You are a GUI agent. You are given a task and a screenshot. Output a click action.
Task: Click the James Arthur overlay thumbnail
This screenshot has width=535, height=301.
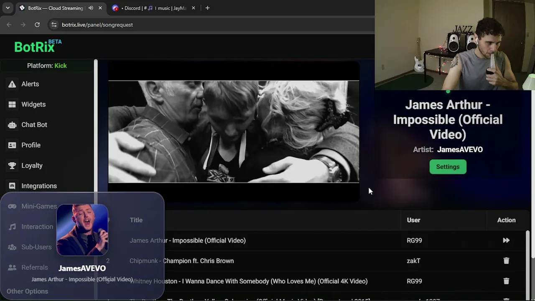pos(82,230)
